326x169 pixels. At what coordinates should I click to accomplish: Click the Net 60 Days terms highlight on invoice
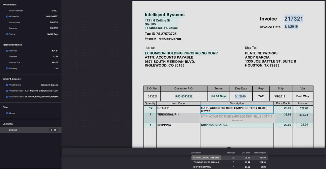[218, 96]
